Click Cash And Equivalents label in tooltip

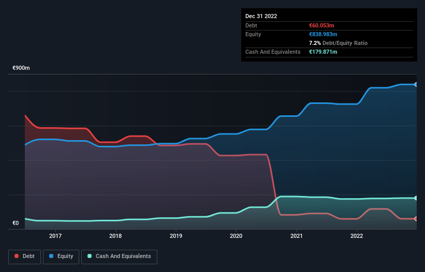click(273, 52)
